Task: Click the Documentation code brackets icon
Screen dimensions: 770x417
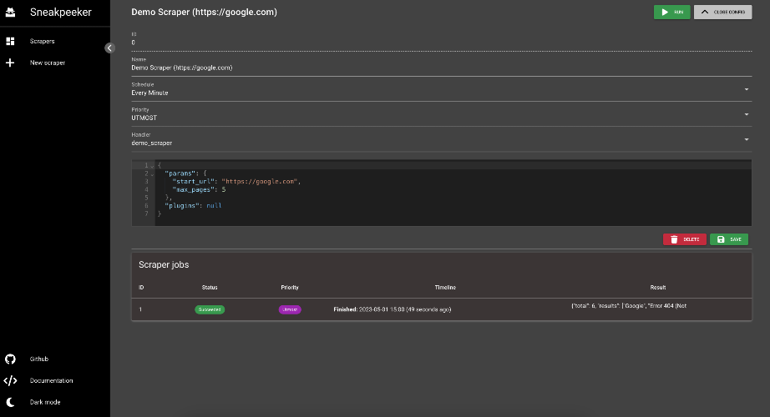Action: tap(10, 380)
